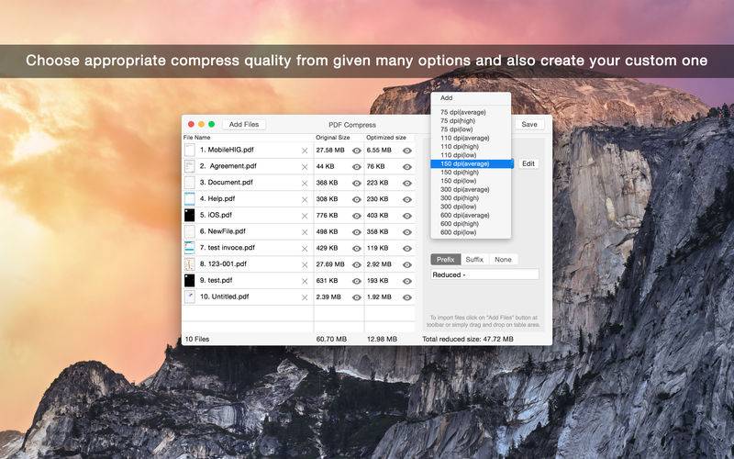Remove MobileHIG.pdf with its X icon
734x459 pixels.
[x=305, y=151]
